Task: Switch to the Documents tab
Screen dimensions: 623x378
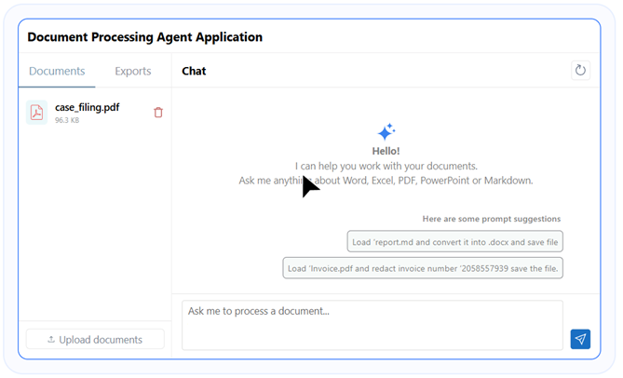Action: 57,71
